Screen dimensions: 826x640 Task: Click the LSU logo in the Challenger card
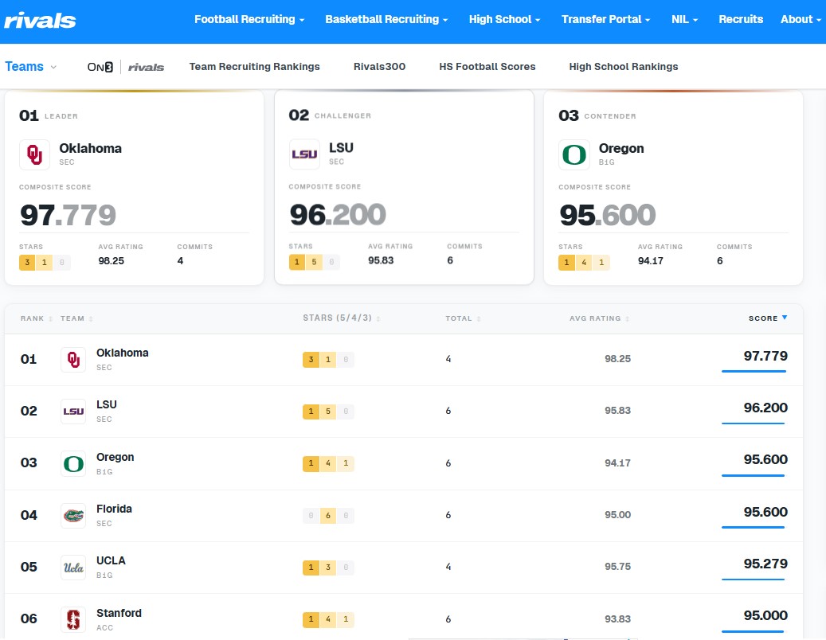(x=304, y=154)
